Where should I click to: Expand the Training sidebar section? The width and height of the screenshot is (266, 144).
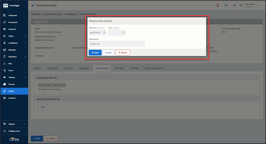[x=25, y=77]
